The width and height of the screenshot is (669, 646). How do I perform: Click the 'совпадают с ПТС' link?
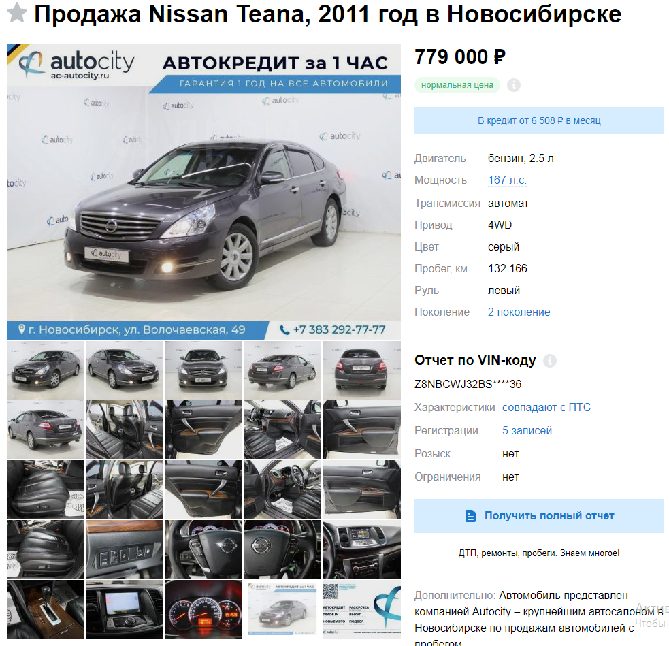pyautogui.click(x=546, y=408)
